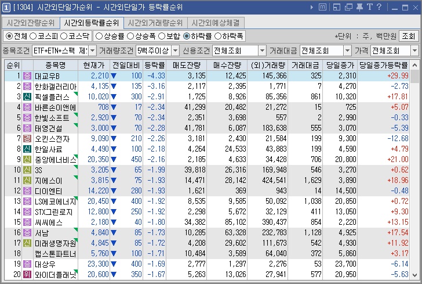Image resolution: width=422 pixels, height=284 pixels.
Task: Choose the 보합 radio option
Action: pos(162,36)
